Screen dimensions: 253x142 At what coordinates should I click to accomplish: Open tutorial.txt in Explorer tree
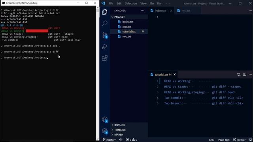pyautogui.click(x=129, y=32)
